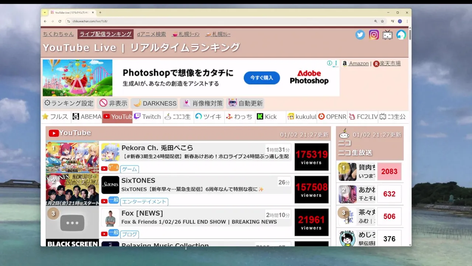Click the ブログ category tag
This screenshot has width=472, height=266.
point(129,234)
